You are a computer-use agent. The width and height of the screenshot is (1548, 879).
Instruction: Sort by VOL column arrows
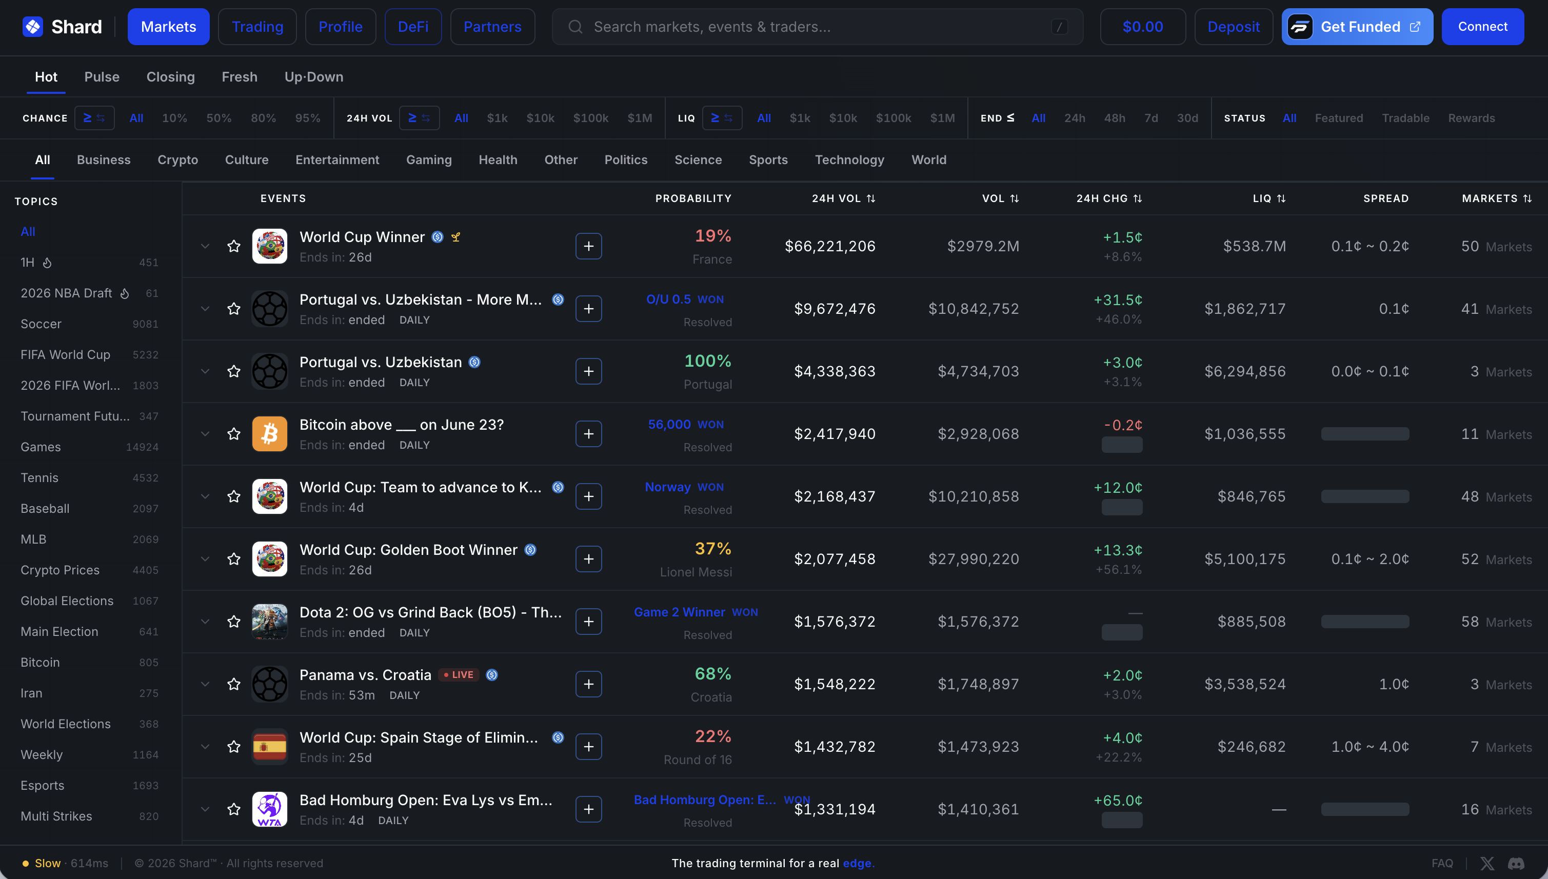pos(1014,198)
